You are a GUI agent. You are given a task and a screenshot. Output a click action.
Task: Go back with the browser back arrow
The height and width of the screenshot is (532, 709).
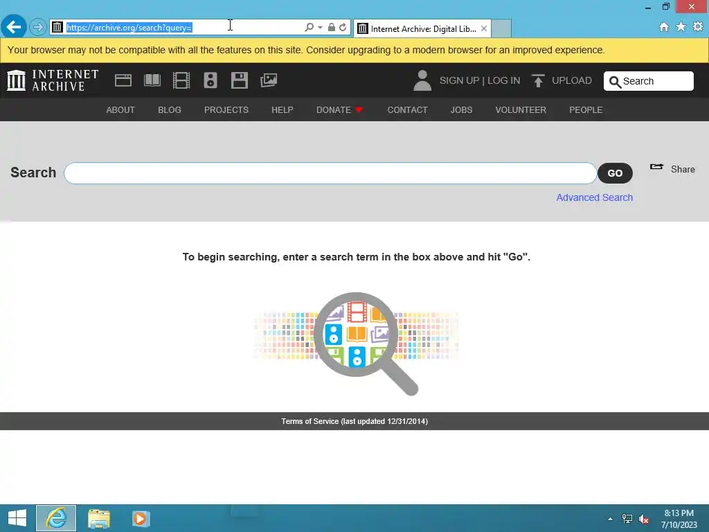(14, 27)
